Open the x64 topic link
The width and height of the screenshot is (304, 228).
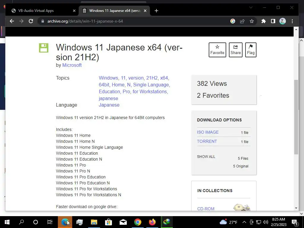(x=164, y=78)
